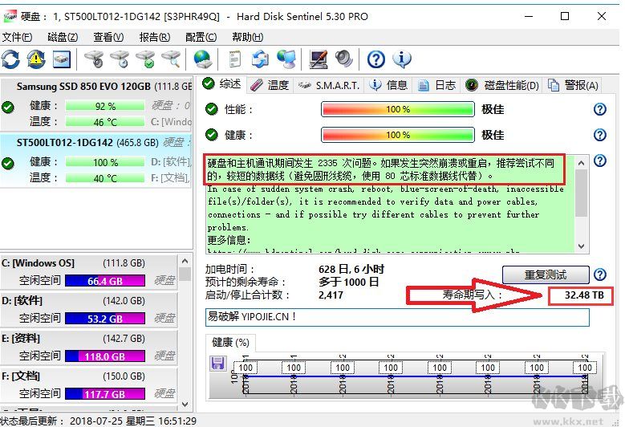Click the info speech bubble toolbar icon

tap(402, 59)
